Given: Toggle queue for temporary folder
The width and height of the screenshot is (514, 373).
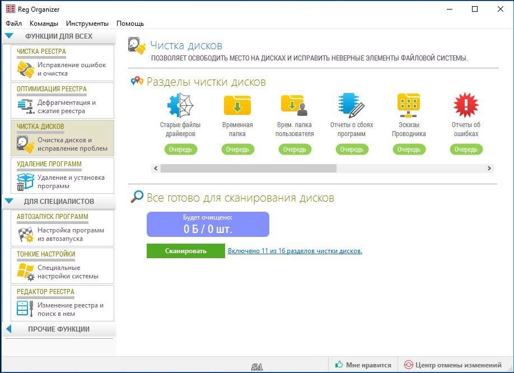Looking at the screenshot, I should point(237,150).
